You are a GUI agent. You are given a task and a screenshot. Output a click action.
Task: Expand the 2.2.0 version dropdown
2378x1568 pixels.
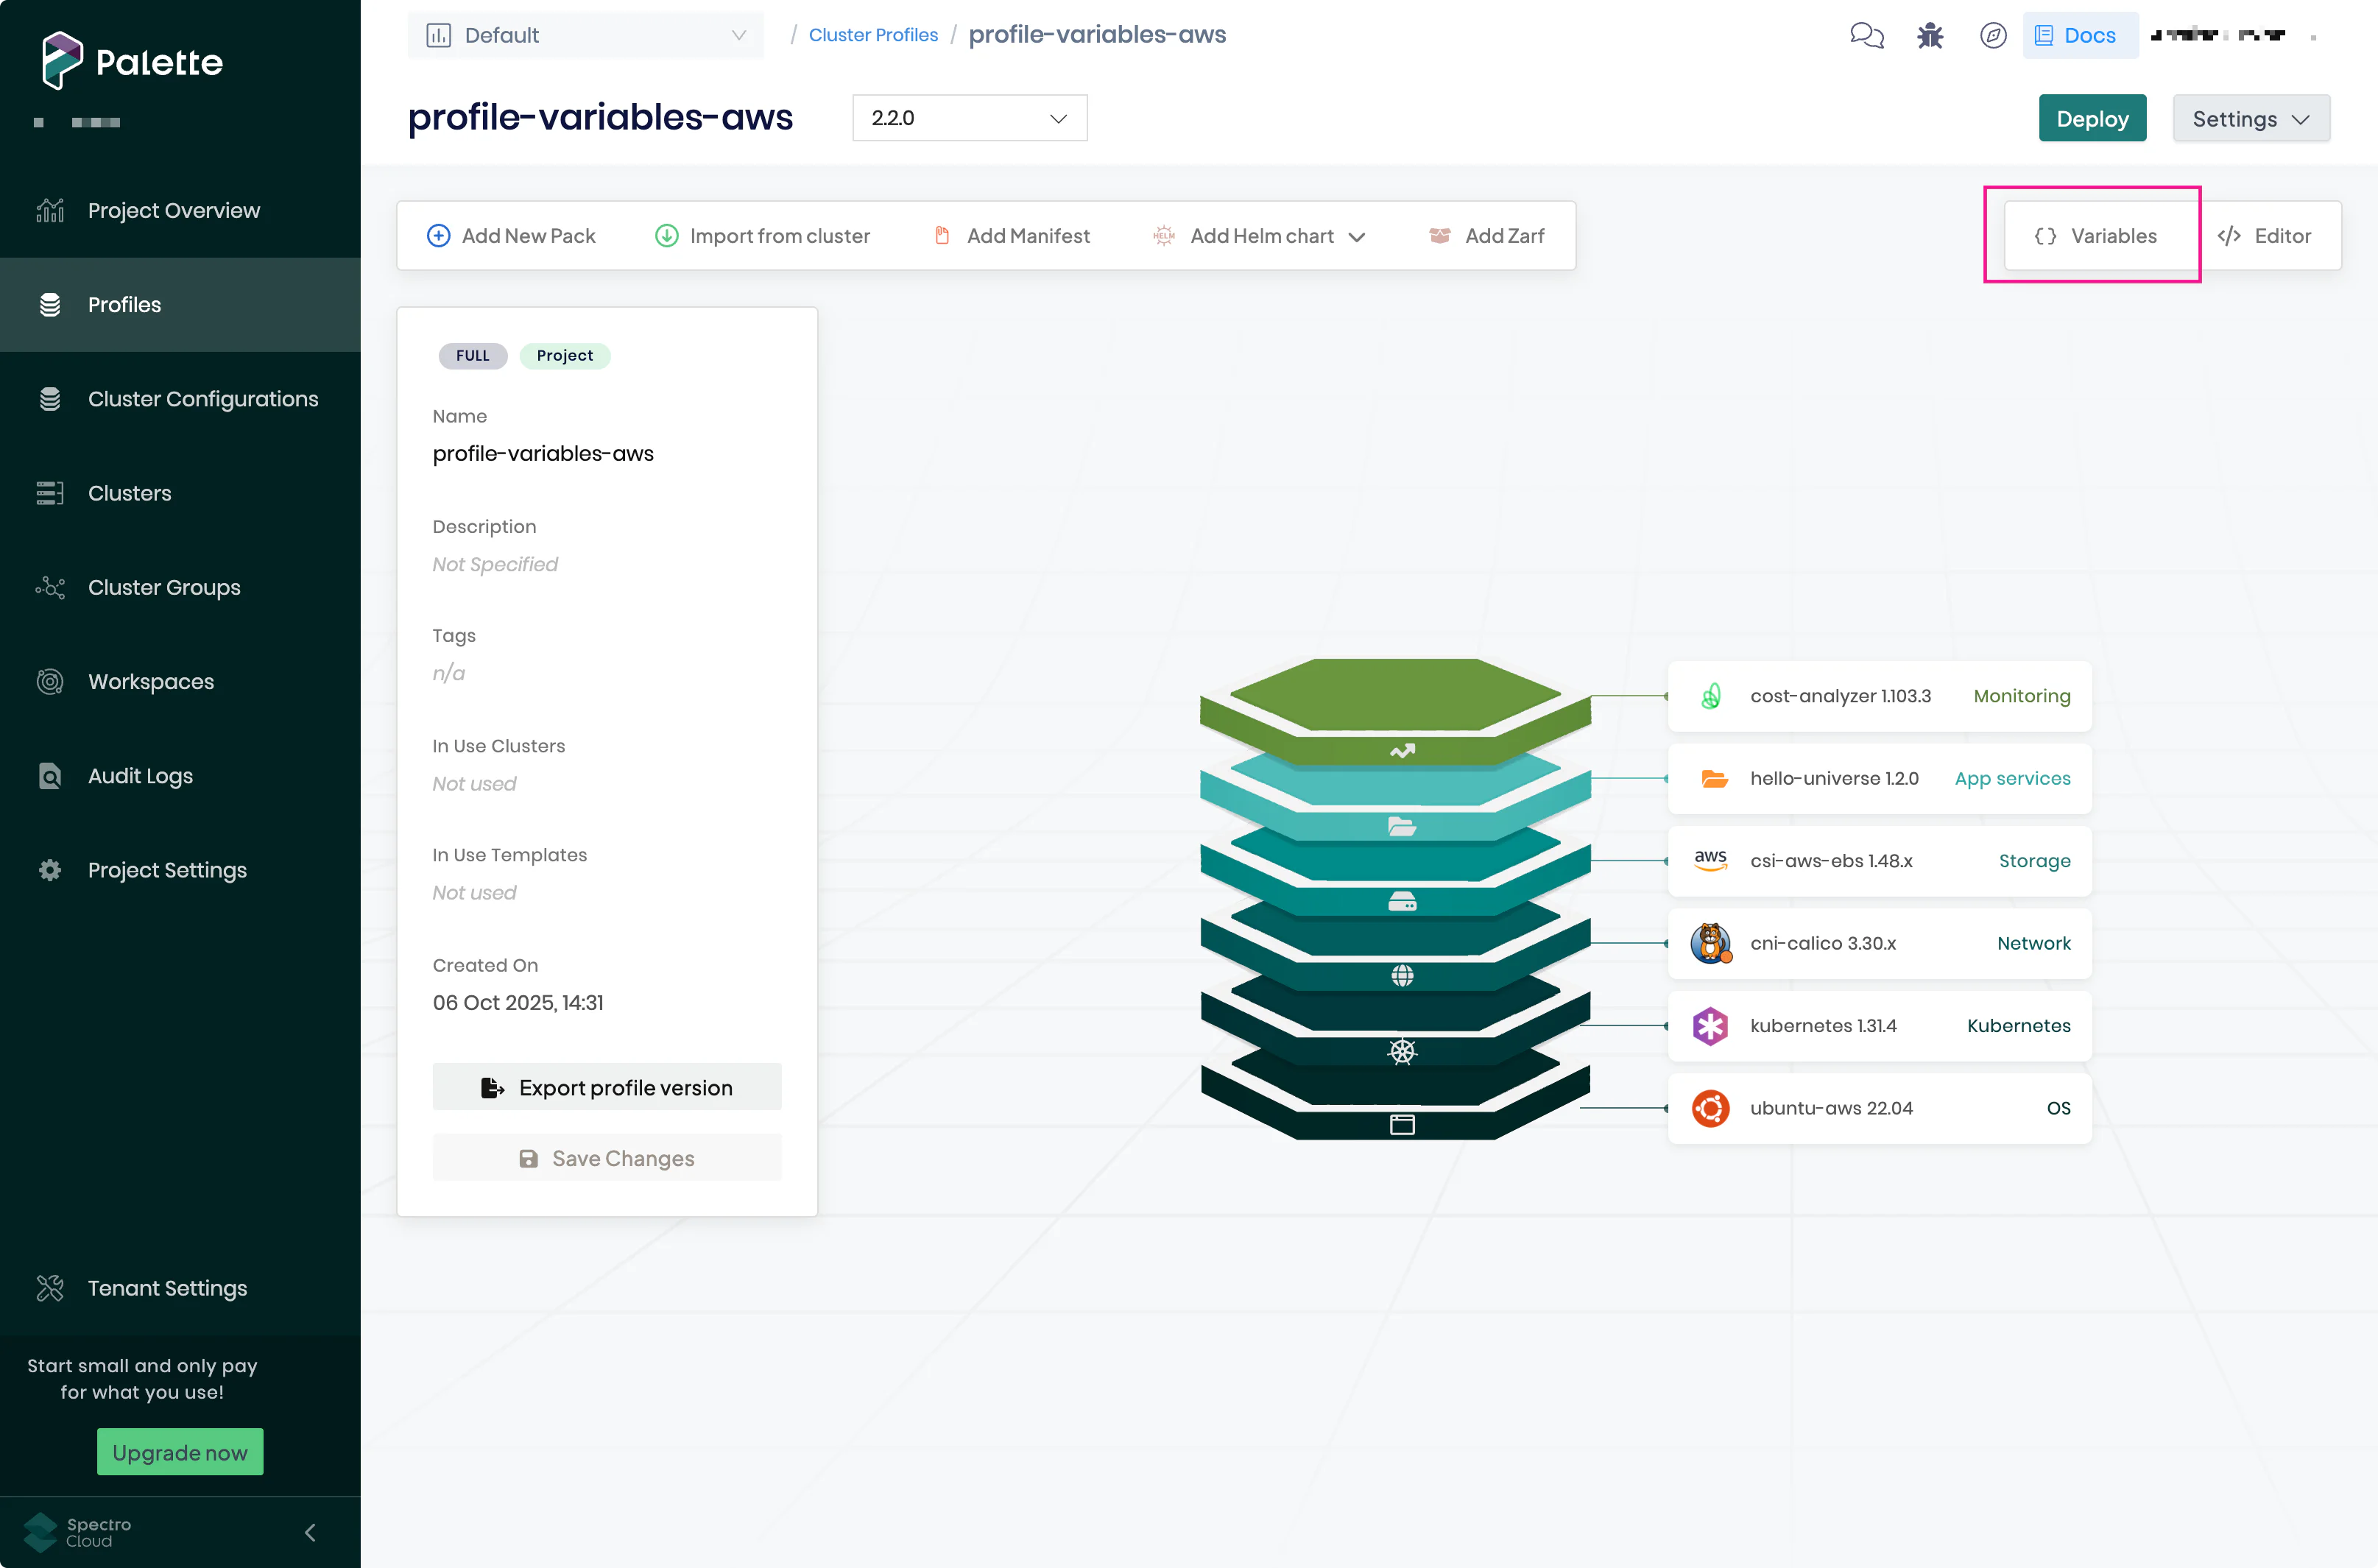(x=969, y=118)
